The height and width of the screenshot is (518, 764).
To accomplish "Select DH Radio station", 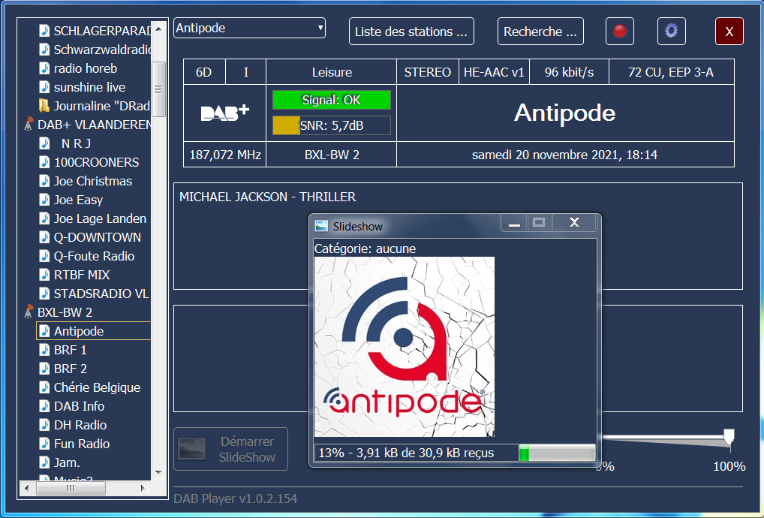I will click(x=80, y=425).
